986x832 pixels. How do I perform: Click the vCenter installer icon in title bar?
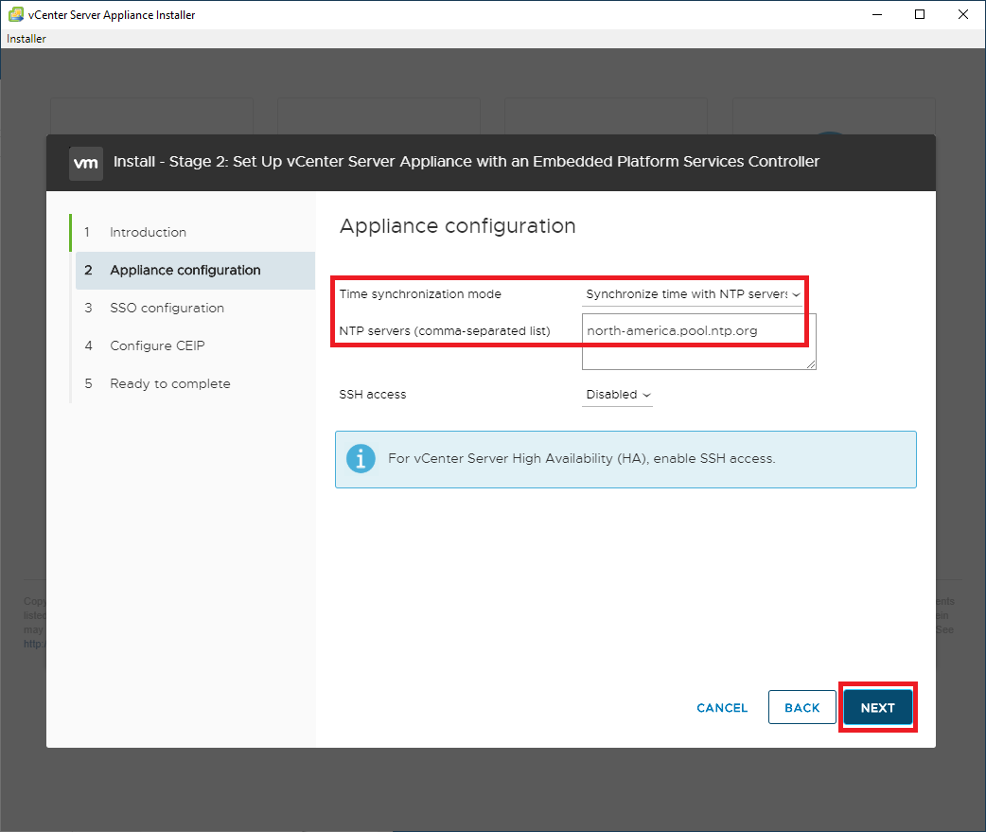15,14
